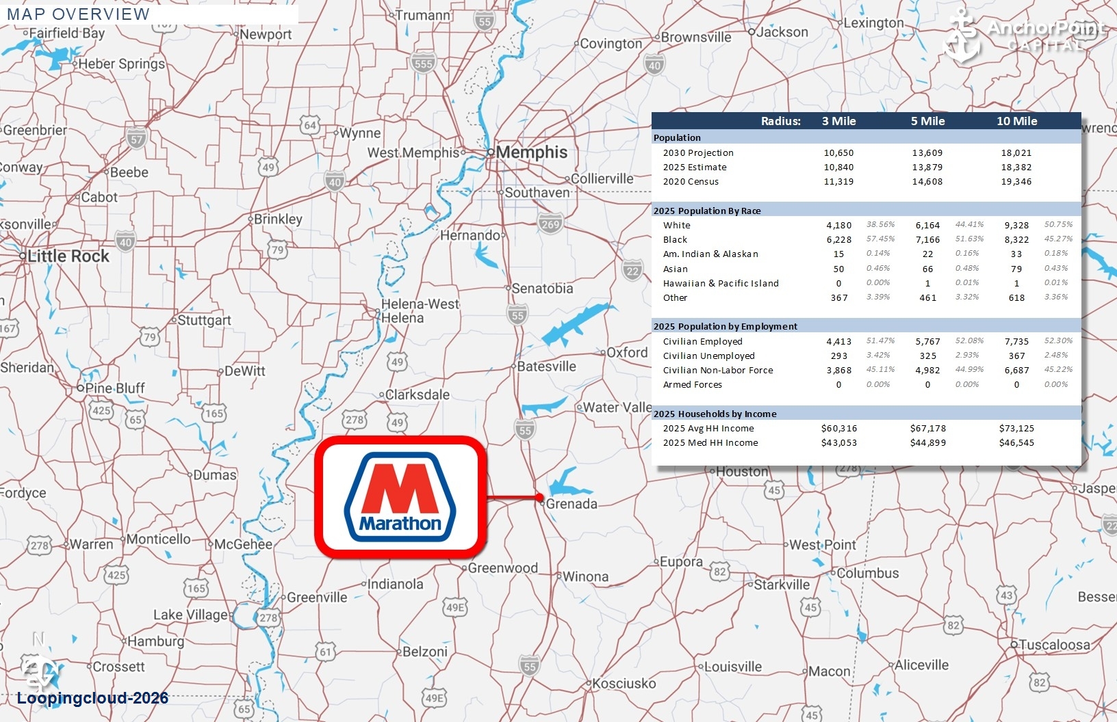Click the Starkville city label
Screen dimensions: 1117x722
click(x=782, y=585)
